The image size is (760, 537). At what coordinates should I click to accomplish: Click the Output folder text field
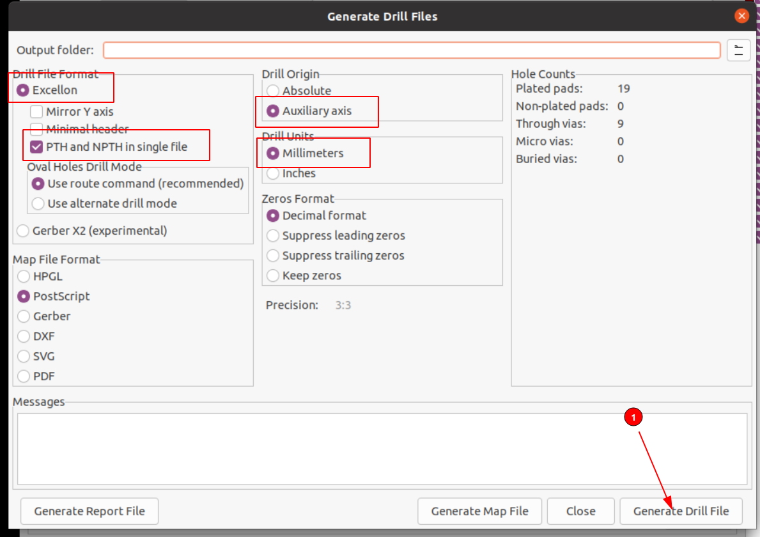[x=412, y=50]
